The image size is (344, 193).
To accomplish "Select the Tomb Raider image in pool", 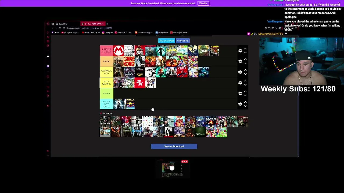I will click(137, 121).
